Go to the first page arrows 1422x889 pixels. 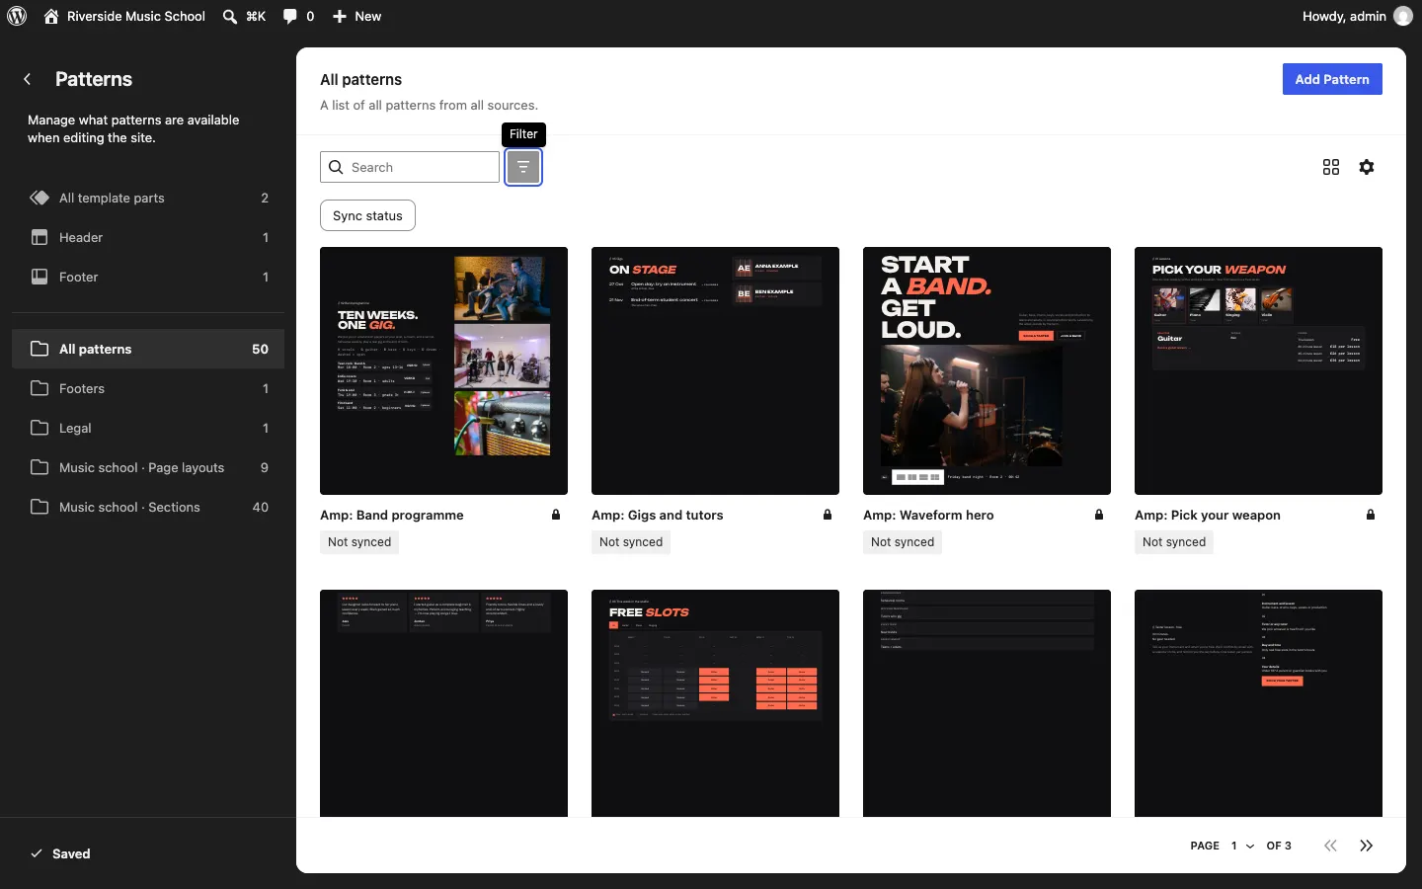pyautogui.click(x=1331, y=846)
